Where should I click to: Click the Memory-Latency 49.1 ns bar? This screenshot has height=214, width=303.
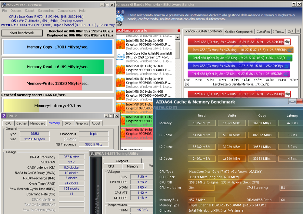58,105
